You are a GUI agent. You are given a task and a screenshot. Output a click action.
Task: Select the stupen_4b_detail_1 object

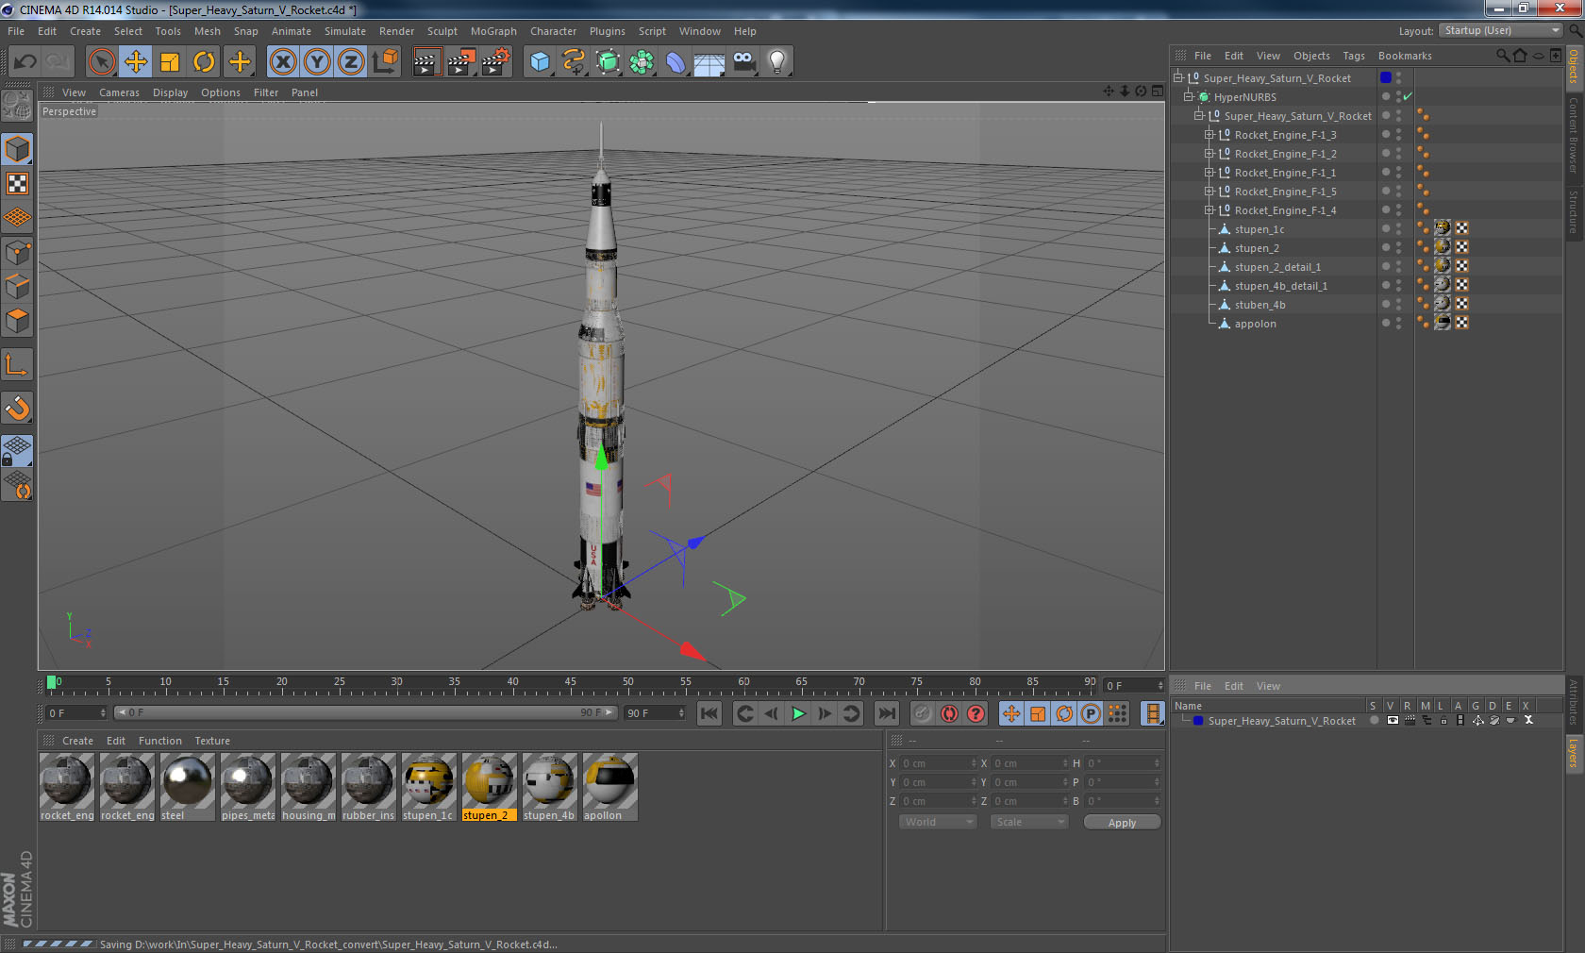(1280, 286)
